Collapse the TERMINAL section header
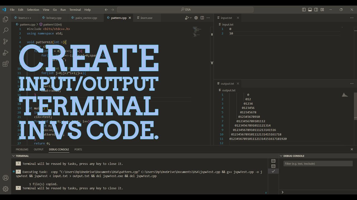The image size is (357, 200). point(22,156)
